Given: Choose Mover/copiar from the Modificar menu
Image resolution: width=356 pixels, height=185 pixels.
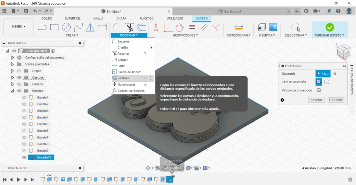Looking at the screenshot, I should coord(132,84).
